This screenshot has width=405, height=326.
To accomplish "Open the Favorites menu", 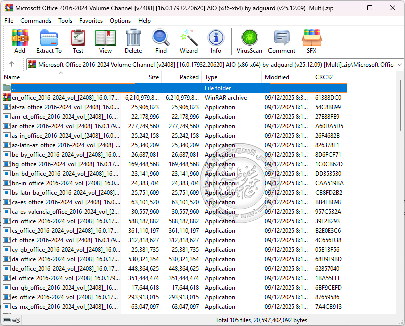I will [91, 21].
